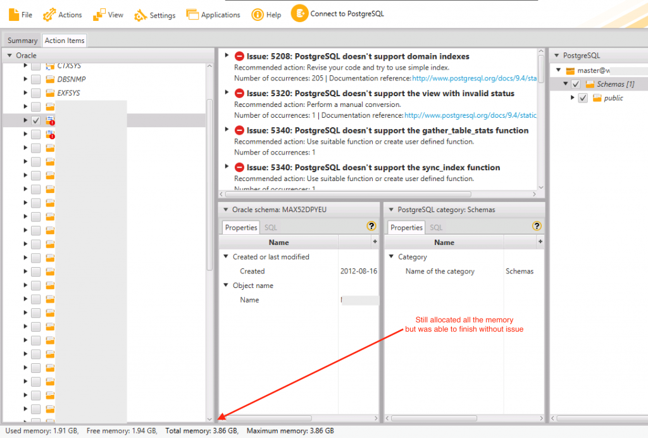Expand the DBSNMP schema node
The image size is (648, 438).
[x=25, y=79]
